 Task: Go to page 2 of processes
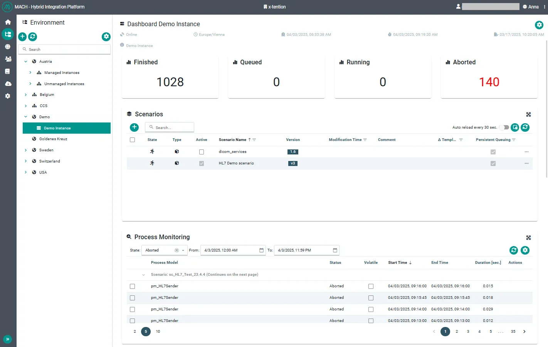pos(457,332)
